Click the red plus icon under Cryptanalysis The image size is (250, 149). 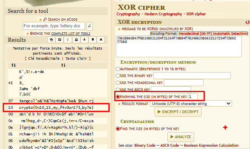tap(225, 127)
